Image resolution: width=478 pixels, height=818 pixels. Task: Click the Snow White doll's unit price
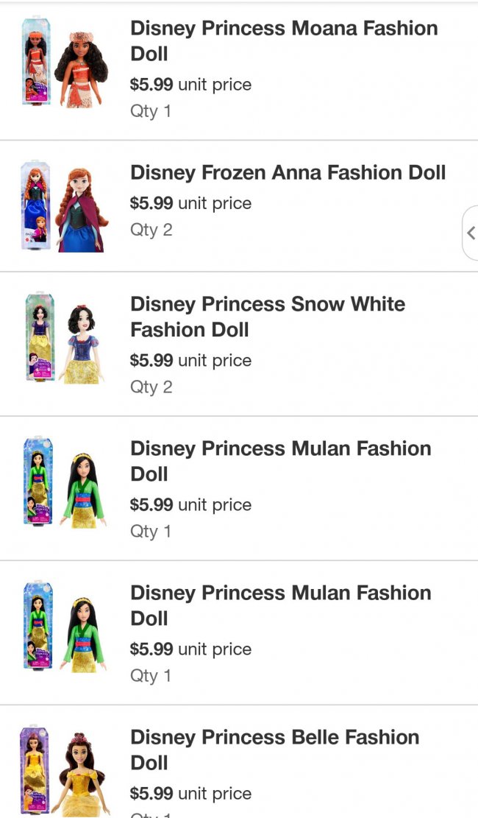click(x=190, y=361)
